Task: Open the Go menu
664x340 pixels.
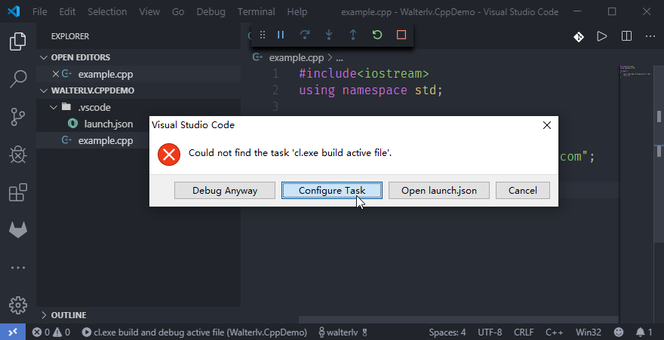Action: (x=178, y=11)
